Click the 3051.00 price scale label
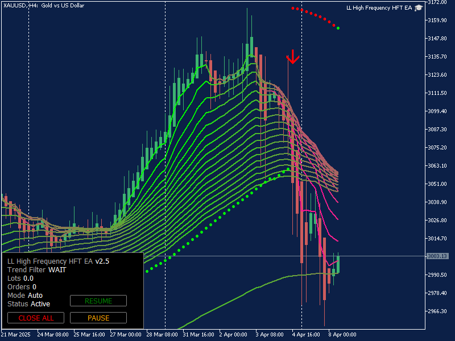Viewport: 455px width, 341px height. [437, 184]
